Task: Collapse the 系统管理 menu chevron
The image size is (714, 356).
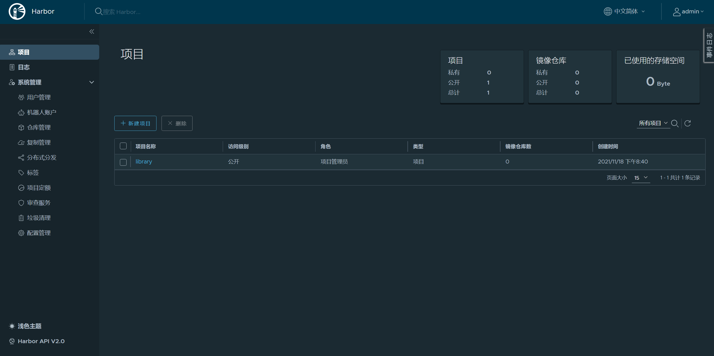Action: click(92, 82)
